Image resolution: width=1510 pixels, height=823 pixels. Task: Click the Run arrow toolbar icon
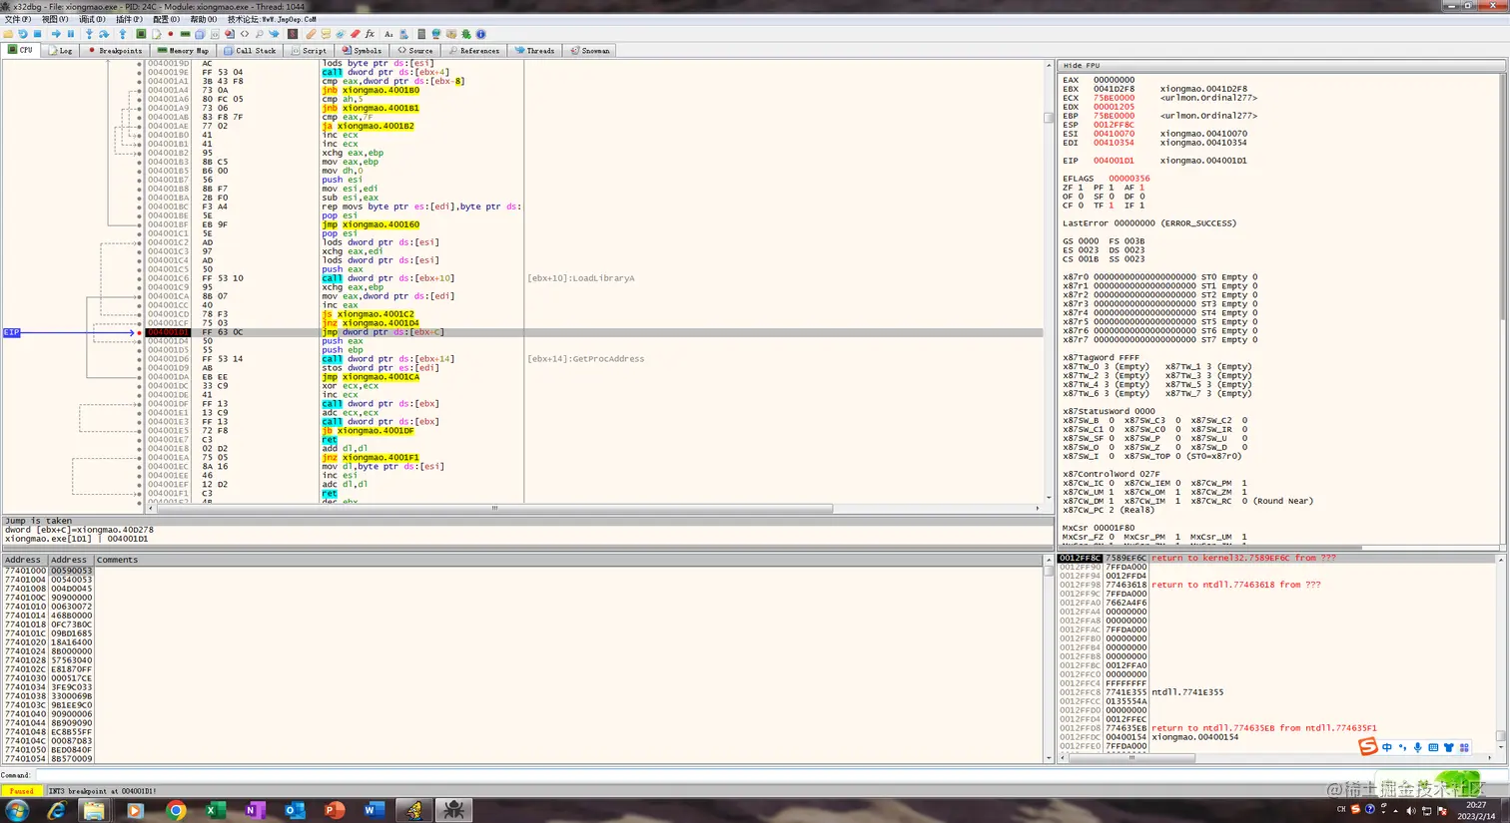click(56, 34)
